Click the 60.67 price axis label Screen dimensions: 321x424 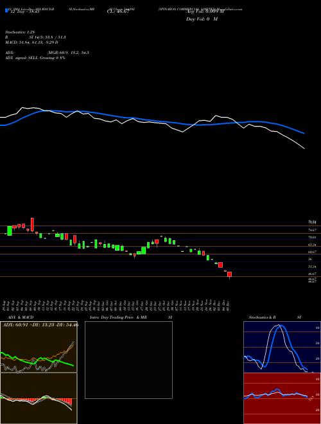[x=313, y=252]
